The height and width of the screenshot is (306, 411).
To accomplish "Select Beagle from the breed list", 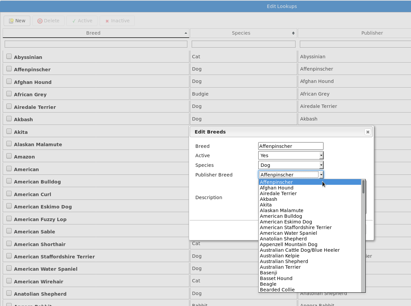I will [x=268, y=284].
